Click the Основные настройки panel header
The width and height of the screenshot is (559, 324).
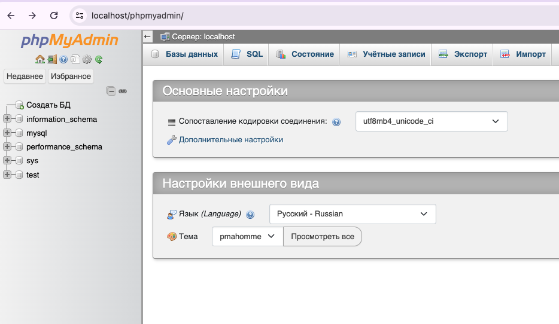pos(356,91)
